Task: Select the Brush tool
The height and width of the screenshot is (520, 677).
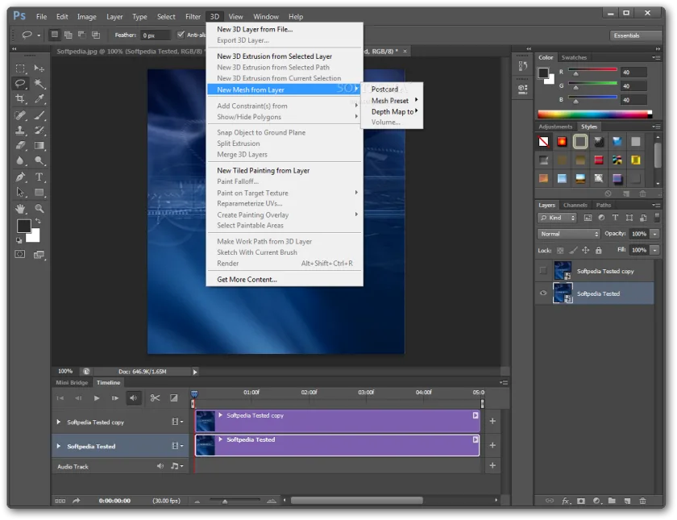Action: coord(39,115)
